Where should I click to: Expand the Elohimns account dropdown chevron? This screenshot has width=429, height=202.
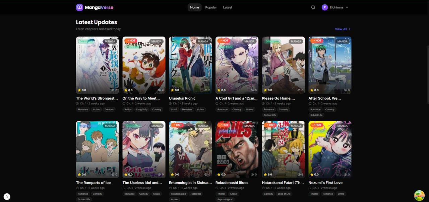tap(347, 7)
